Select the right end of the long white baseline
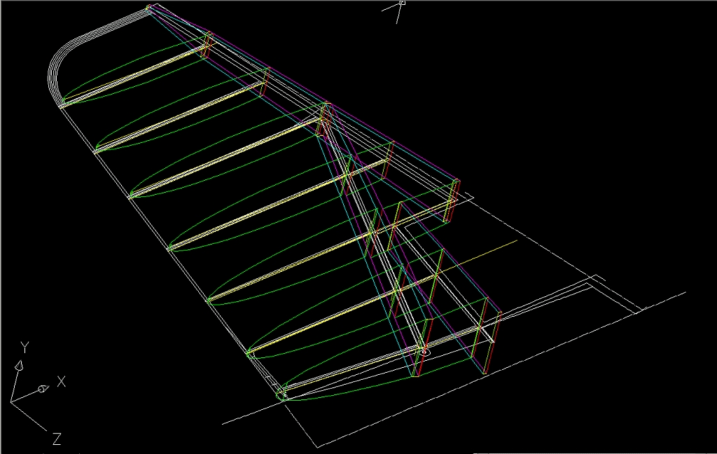The image size is (717, 454). pos(684,293)
